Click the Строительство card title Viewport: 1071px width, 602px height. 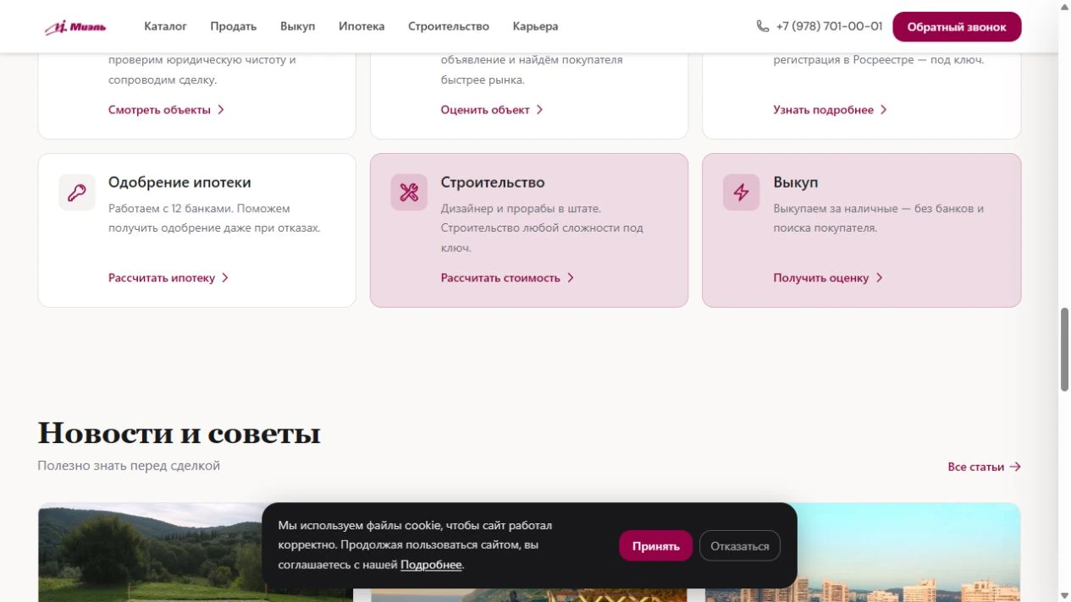[493, 183]
